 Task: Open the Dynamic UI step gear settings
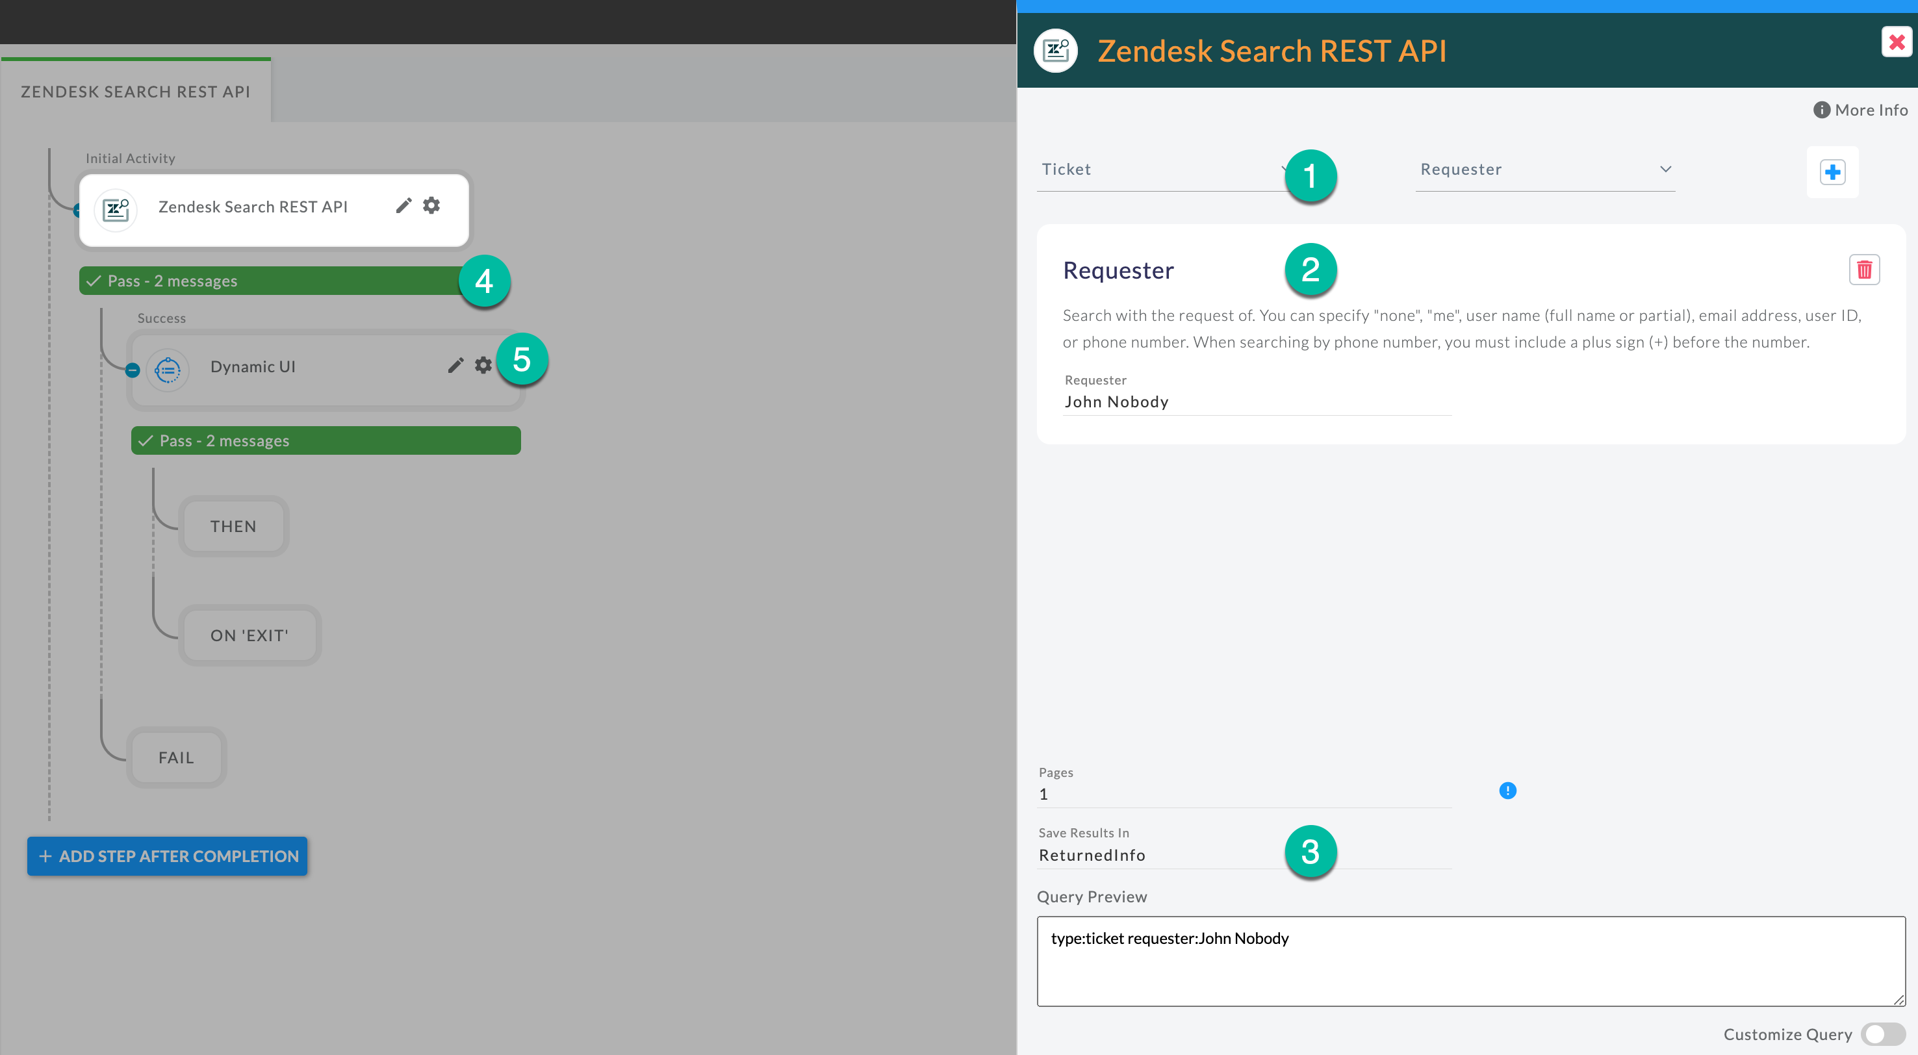pyautogui.click(x=483, y=365)
